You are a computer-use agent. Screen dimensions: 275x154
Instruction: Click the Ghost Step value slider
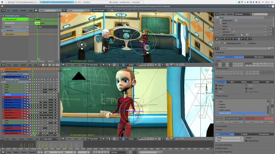(229, 141)
